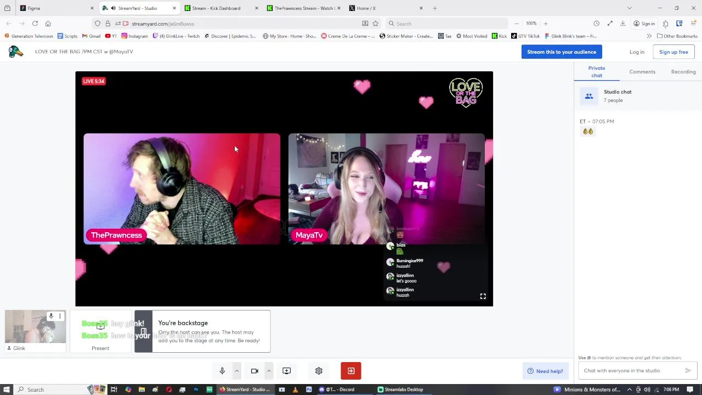Open the Scripts bookmark
This screenshot has width=702, height=395.
click(x=67, y=36)
